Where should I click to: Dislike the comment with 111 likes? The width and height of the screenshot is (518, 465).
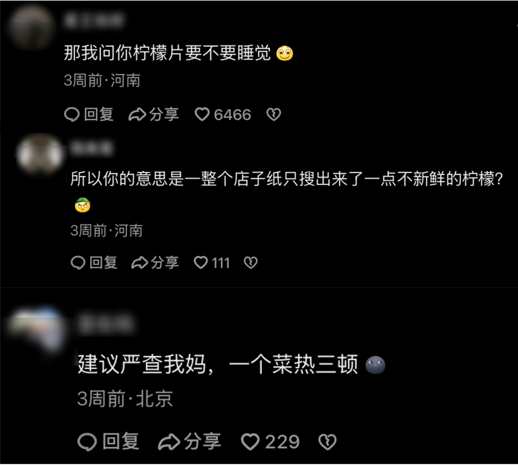pyautogui.click(x=250, y=263)
